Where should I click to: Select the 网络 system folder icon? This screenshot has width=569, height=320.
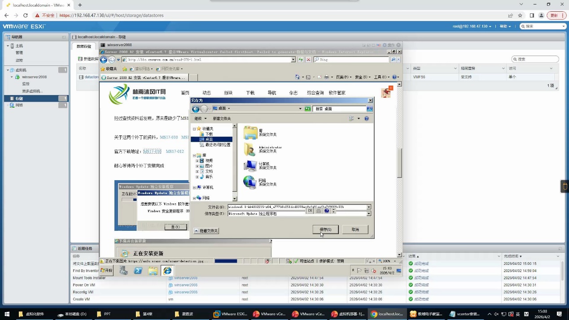(250, 182)
